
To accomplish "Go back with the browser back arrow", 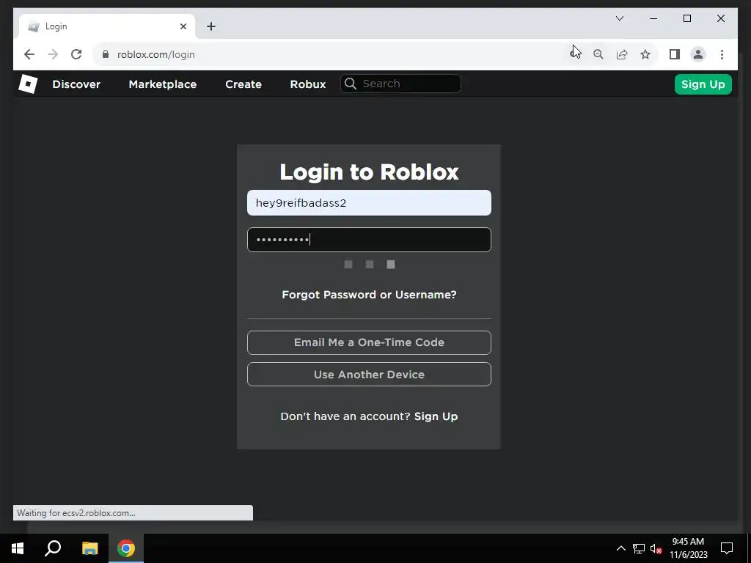I will pos(29,54).
